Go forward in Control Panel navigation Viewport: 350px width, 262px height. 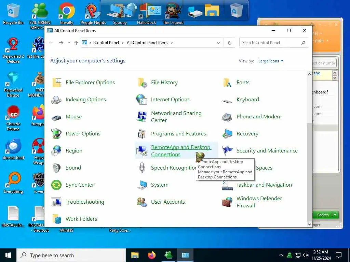pyautogui.click(x=61, y=43)
